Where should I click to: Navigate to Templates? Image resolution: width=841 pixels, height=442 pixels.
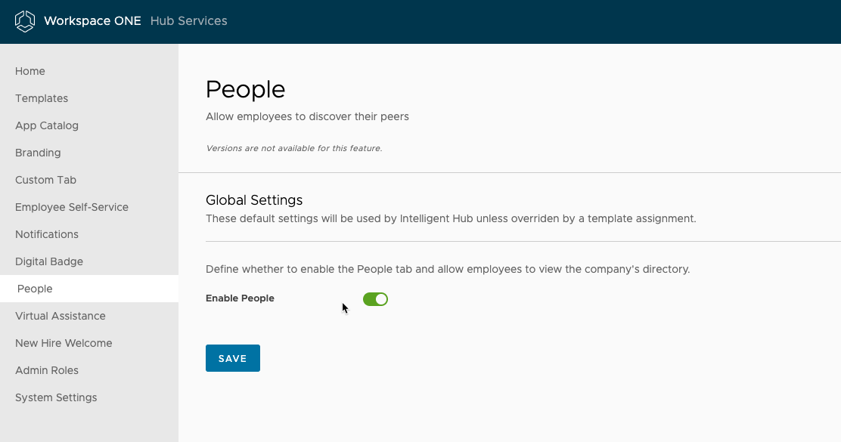click(x=42, y=98)
